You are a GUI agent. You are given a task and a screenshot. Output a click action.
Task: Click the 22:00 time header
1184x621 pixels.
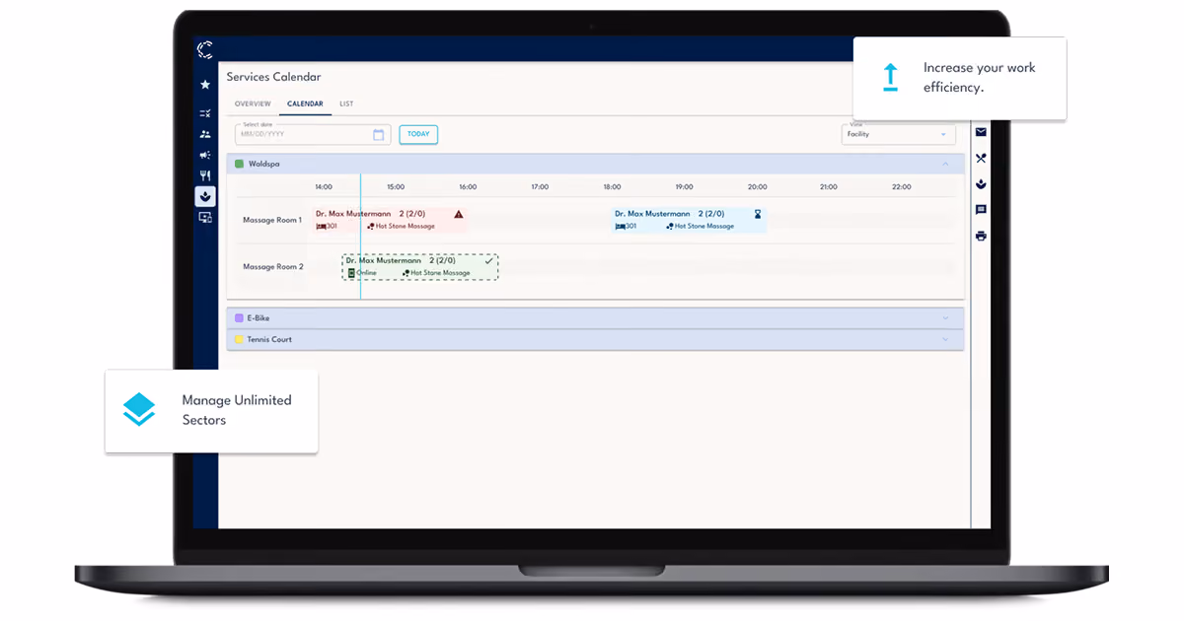(901, 186)
